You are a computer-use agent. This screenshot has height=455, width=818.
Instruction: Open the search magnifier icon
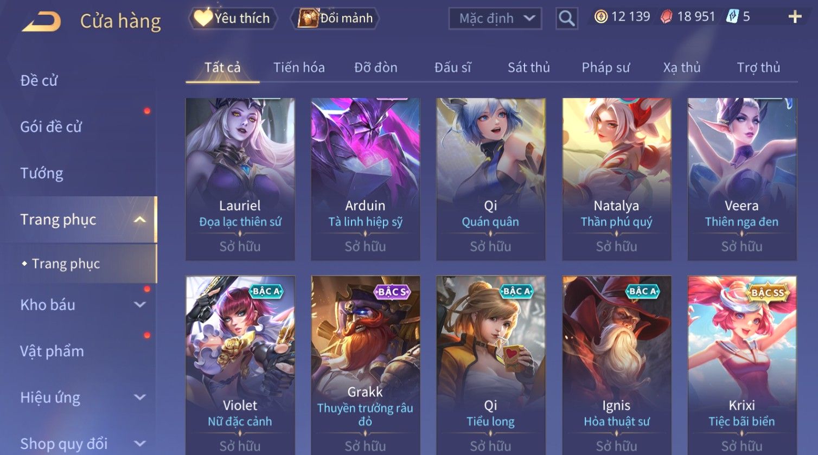pyautogui.click(x=566, y=18)
